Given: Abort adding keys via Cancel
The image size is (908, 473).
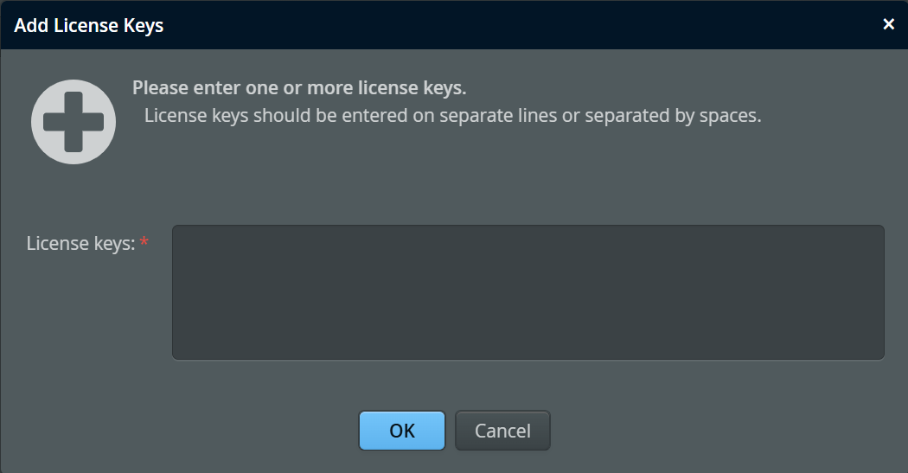Looking at the screenshot, I should (502, 431).
